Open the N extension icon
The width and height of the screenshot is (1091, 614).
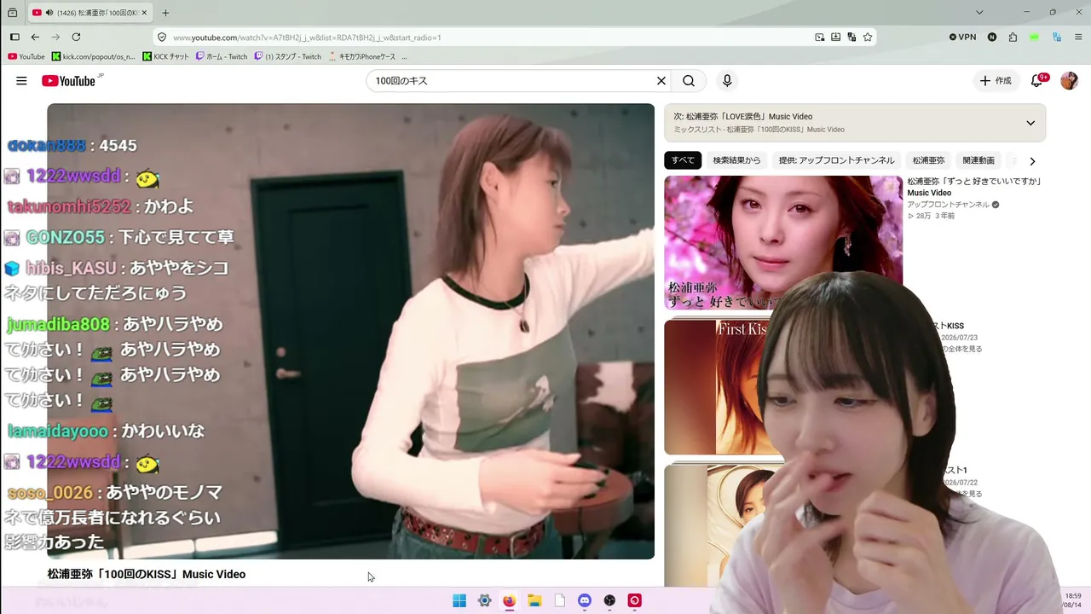point(992,38)
